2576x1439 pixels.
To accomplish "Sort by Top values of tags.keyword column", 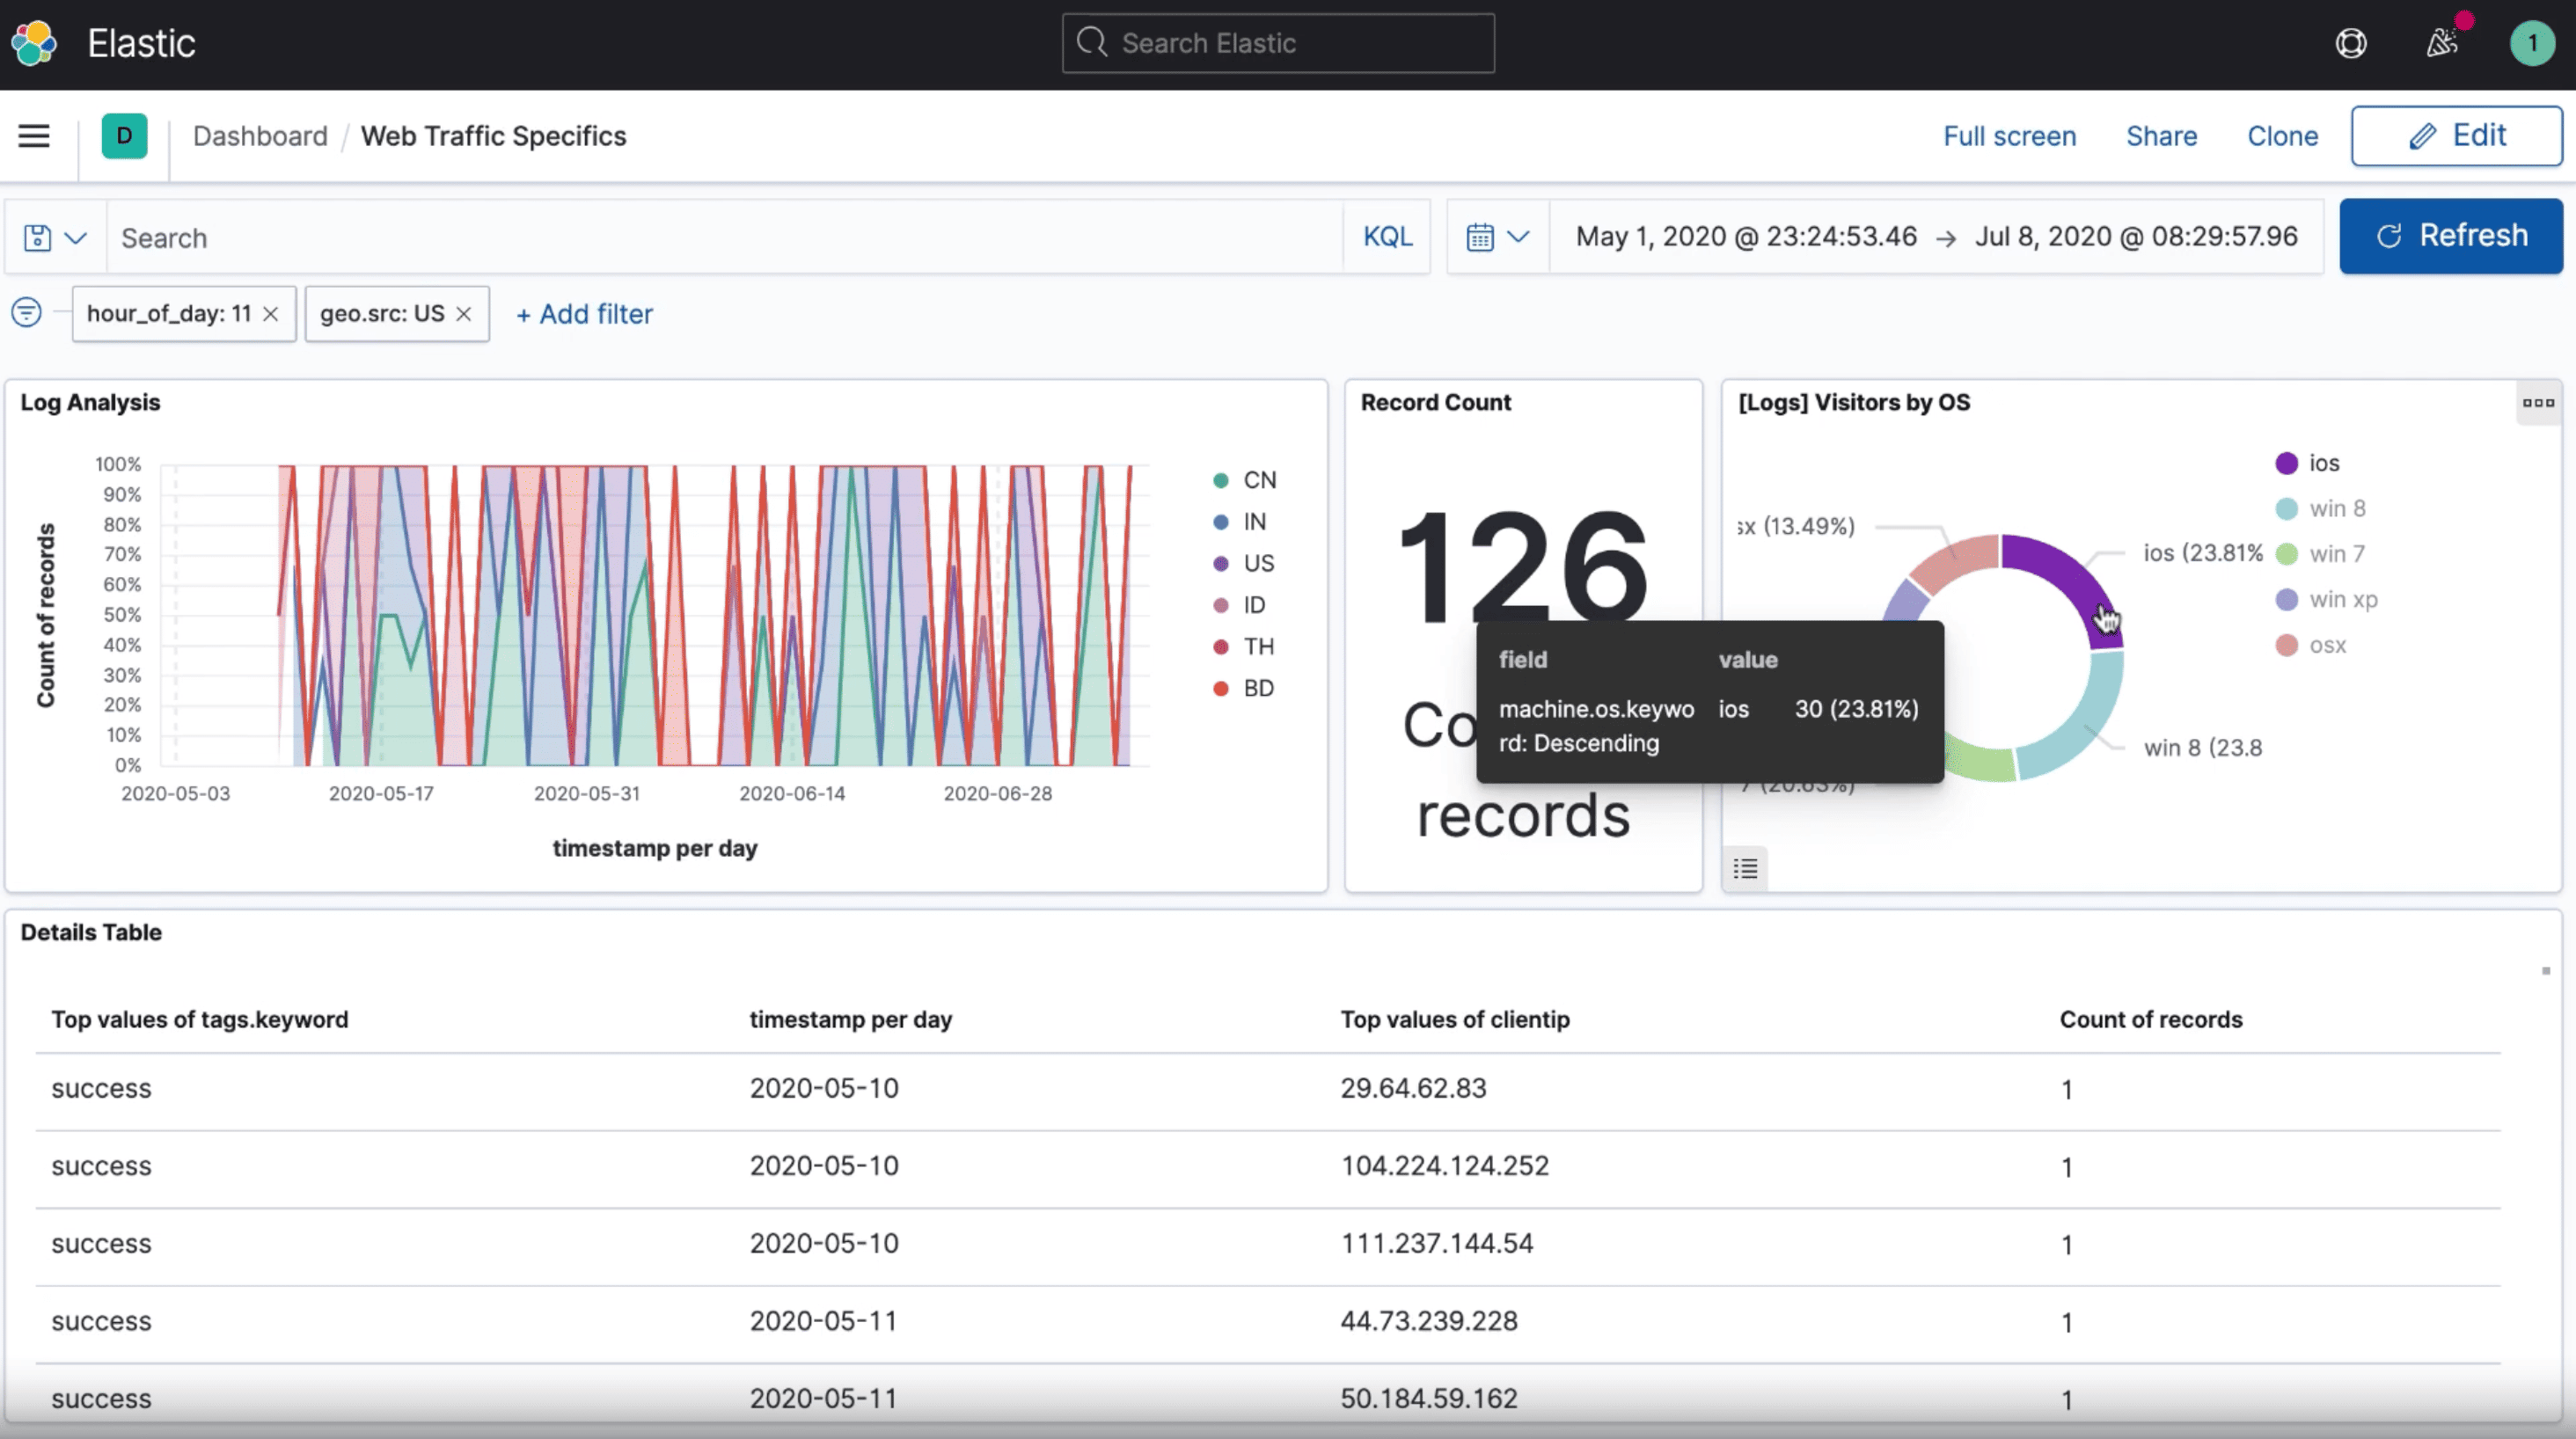I will point(200,1019).
